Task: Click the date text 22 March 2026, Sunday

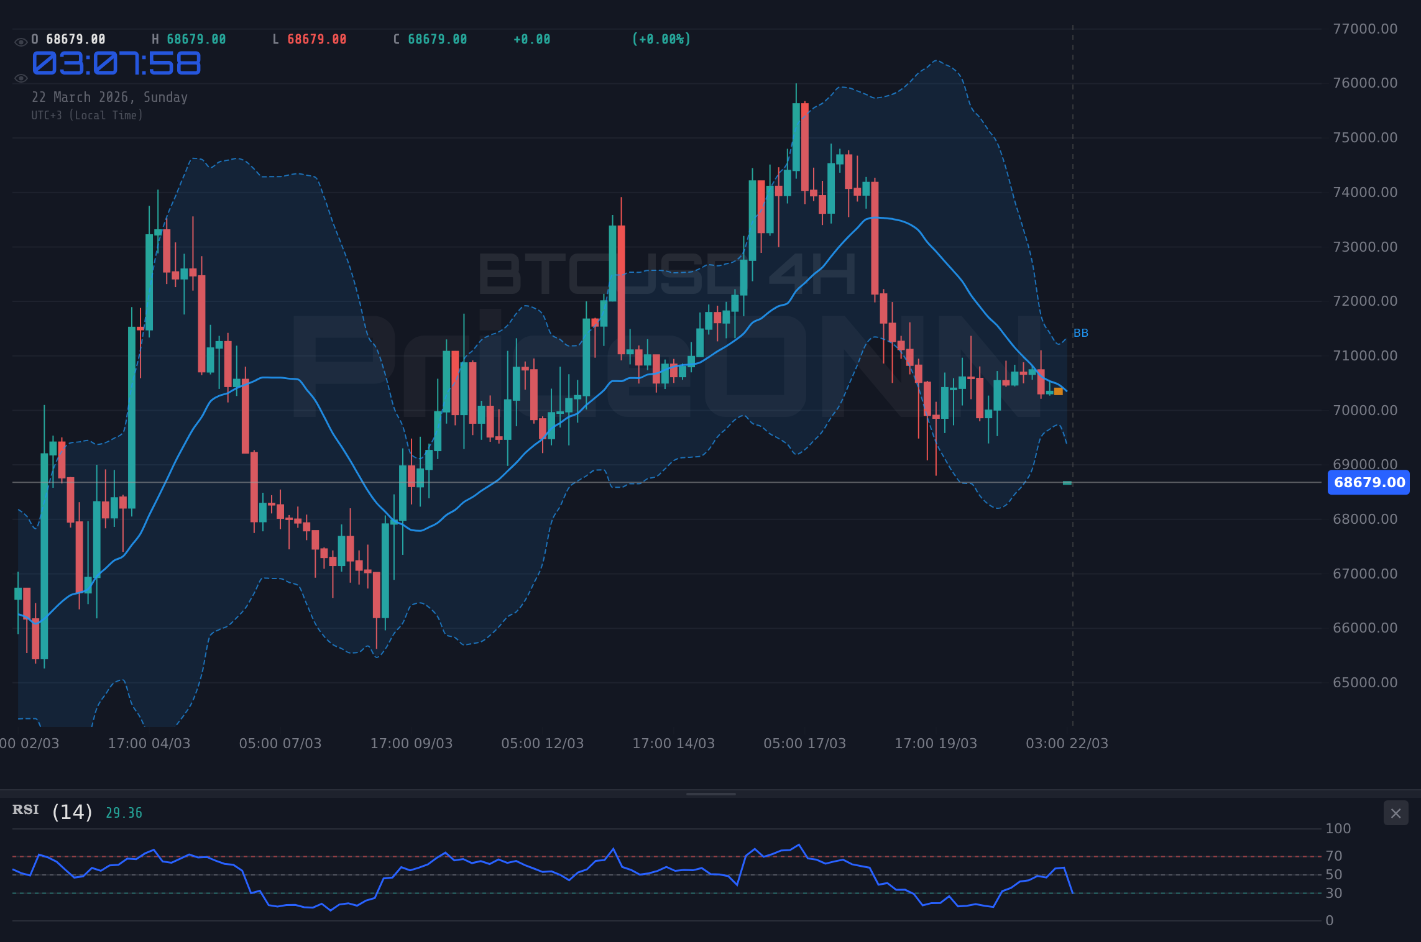Action: pos(110,97)
